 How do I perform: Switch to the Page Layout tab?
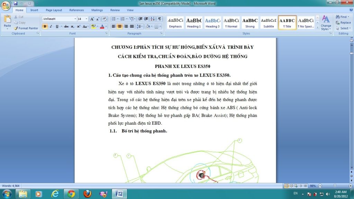[x=54, y=10]
